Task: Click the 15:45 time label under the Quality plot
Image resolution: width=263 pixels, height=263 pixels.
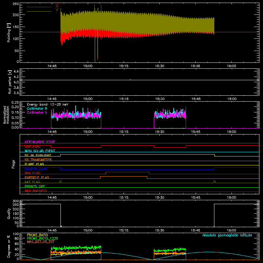Action: coord(196,230)
